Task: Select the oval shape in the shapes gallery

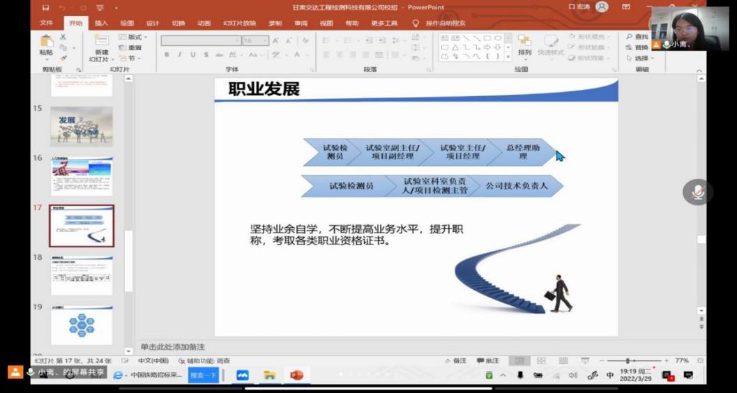Action: (x=498, y=38)
